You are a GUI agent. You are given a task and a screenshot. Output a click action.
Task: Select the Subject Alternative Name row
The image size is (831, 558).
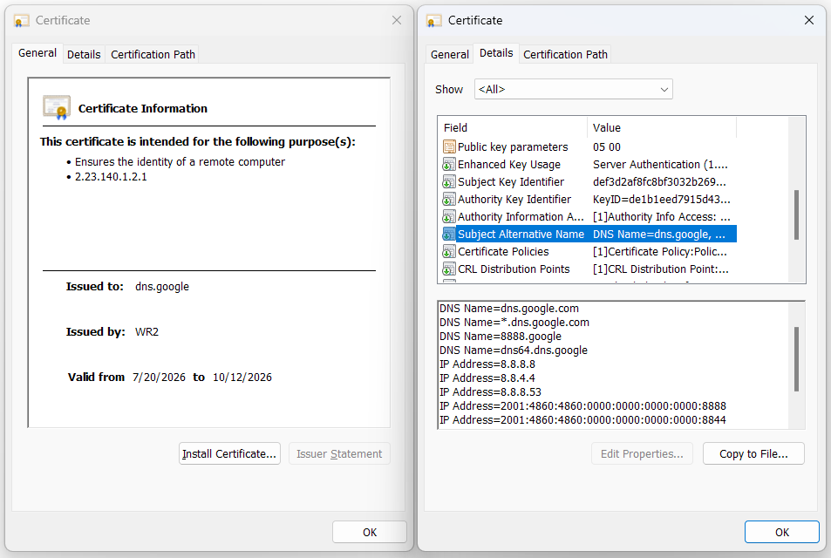pyautogui.click(x=589, y=235)
